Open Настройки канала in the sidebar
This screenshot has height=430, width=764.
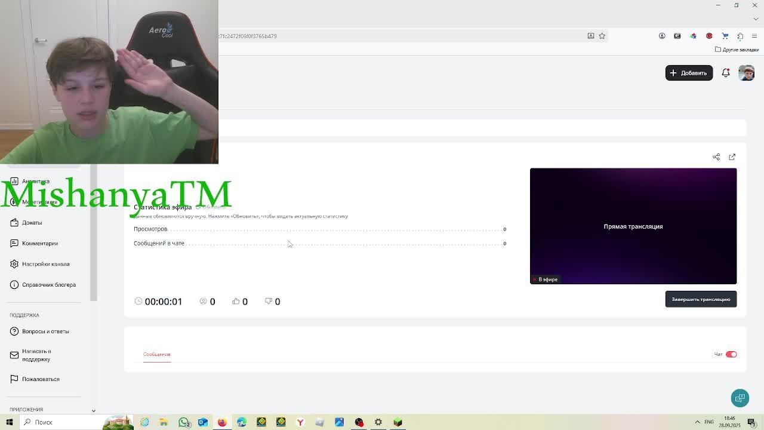point(40,264)
